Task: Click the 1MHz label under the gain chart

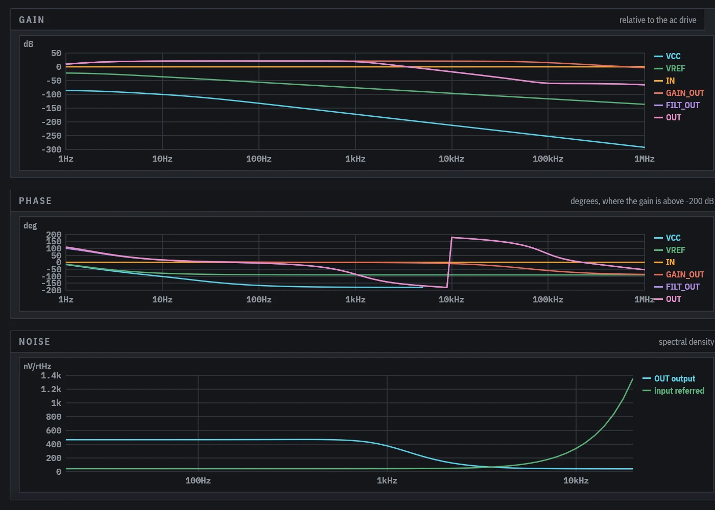Action: point(645,159)
